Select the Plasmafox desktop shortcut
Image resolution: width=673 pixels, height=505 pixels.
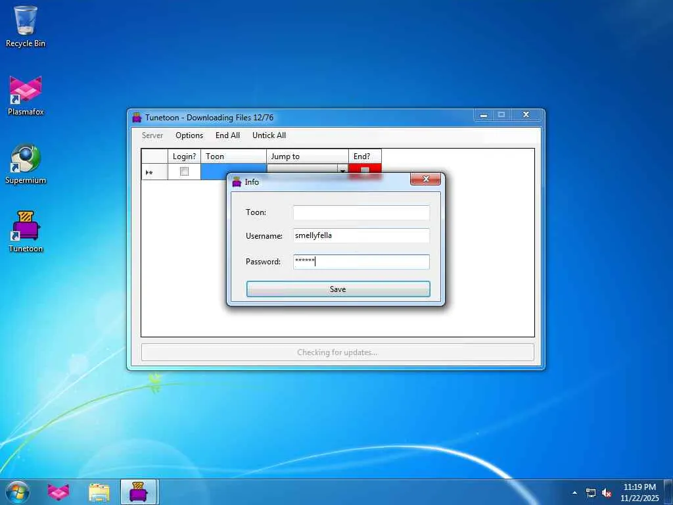[26, 96]
